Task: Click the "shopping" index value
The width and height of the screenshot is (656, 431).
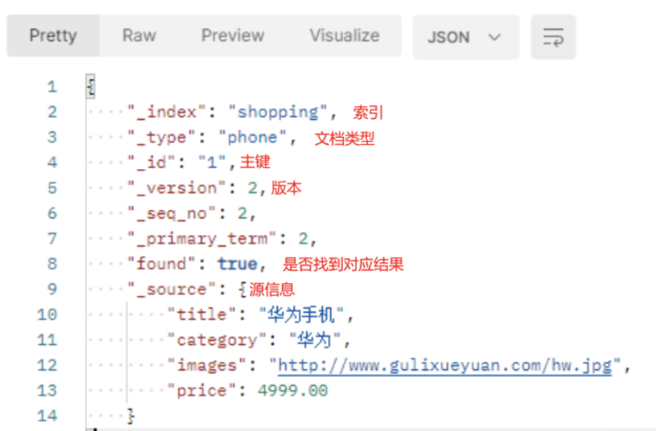Action: tap(277, 112)
